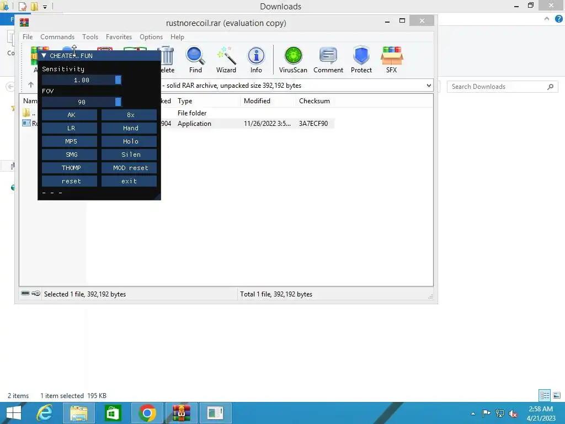Create an SFX self-extracting archive

[x=392, y=60]
